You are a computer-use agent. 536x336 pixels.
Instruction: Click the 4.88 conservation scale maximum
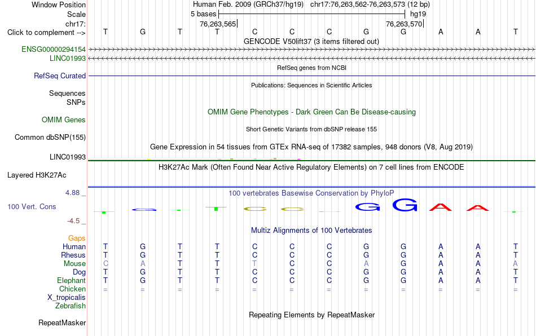point(72,193)
